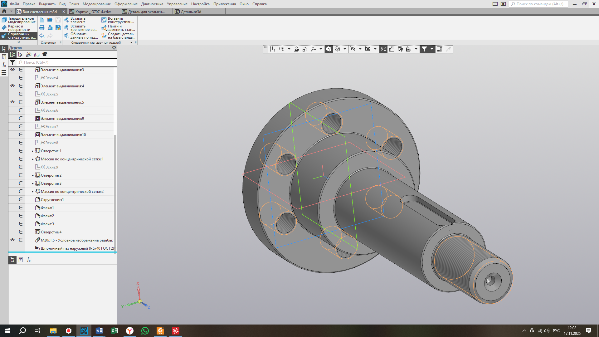This screenshot has height=337, width=599.
Task: Toggle eye icon for Элемент выдавливания:5
Action: pos(12,102)
